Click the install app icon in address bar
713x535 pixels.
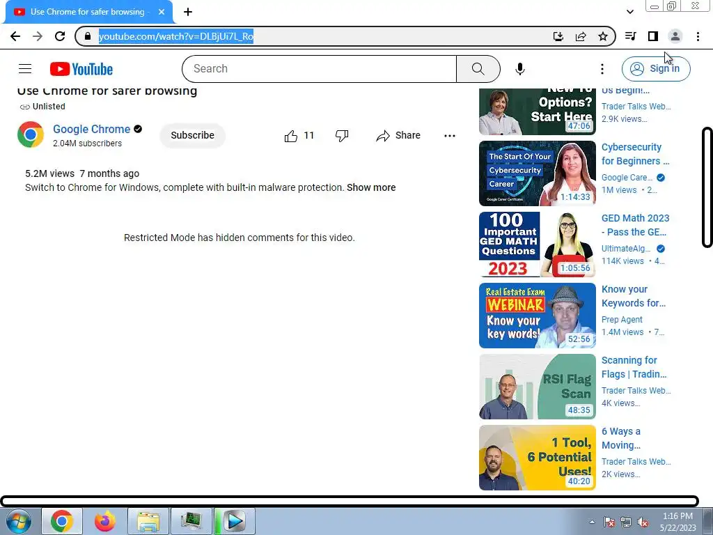[558, 36]
